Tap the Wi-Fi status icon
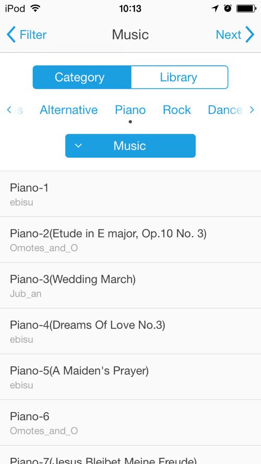This screenshot has height=464, width=261. click(x=35, y=8)
